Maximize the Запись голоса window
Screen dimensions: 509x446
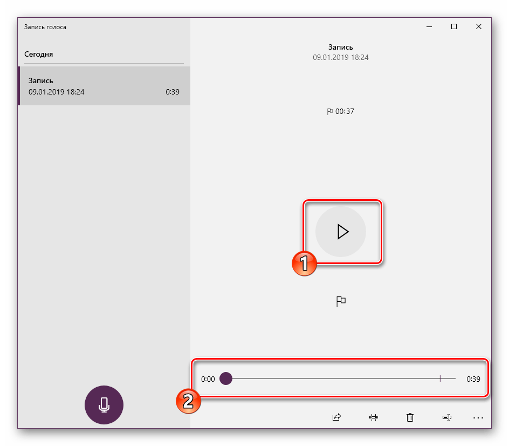tap(454, 26)
